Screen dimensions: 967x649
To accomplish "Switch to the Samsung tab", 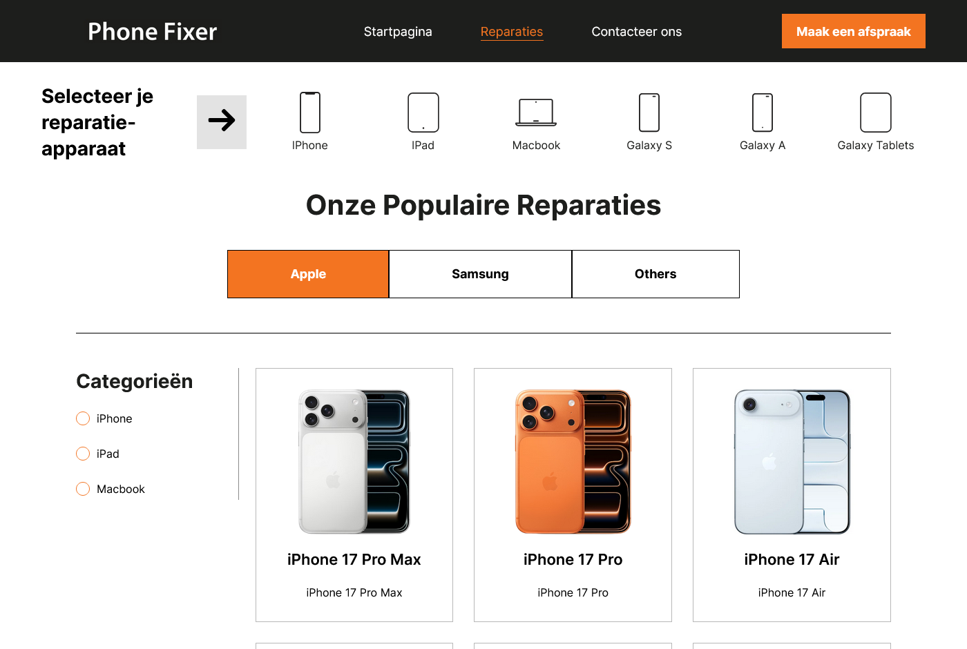I will coord(480,274).
